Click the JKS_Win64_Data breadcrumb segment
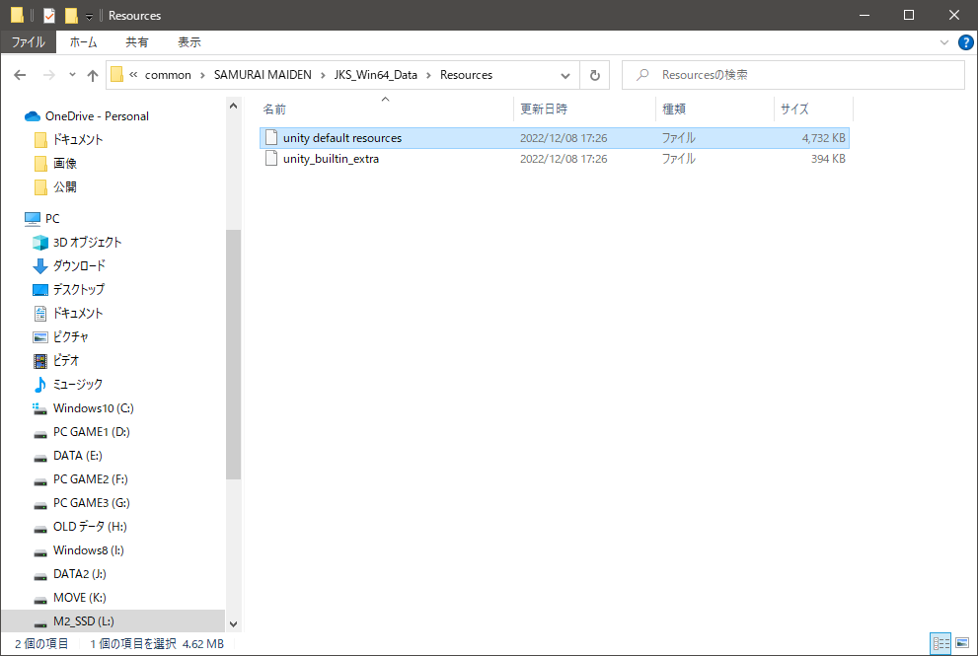This screenshot has height=656, width=978. [x=375, y=75]
